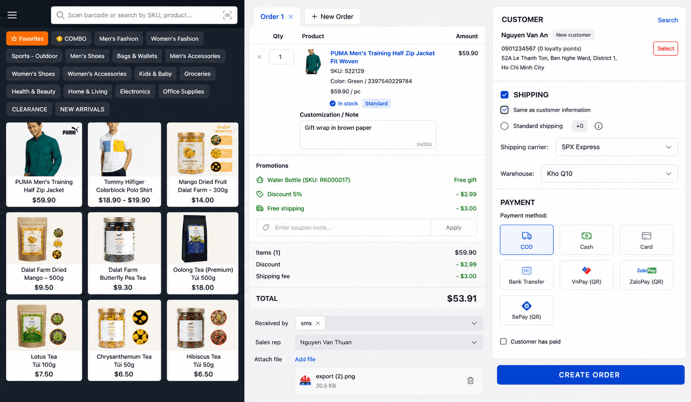The width and height of the screenshot is (691, 402).
Task: Click the Standard tag on product
Action: (376, 103)
